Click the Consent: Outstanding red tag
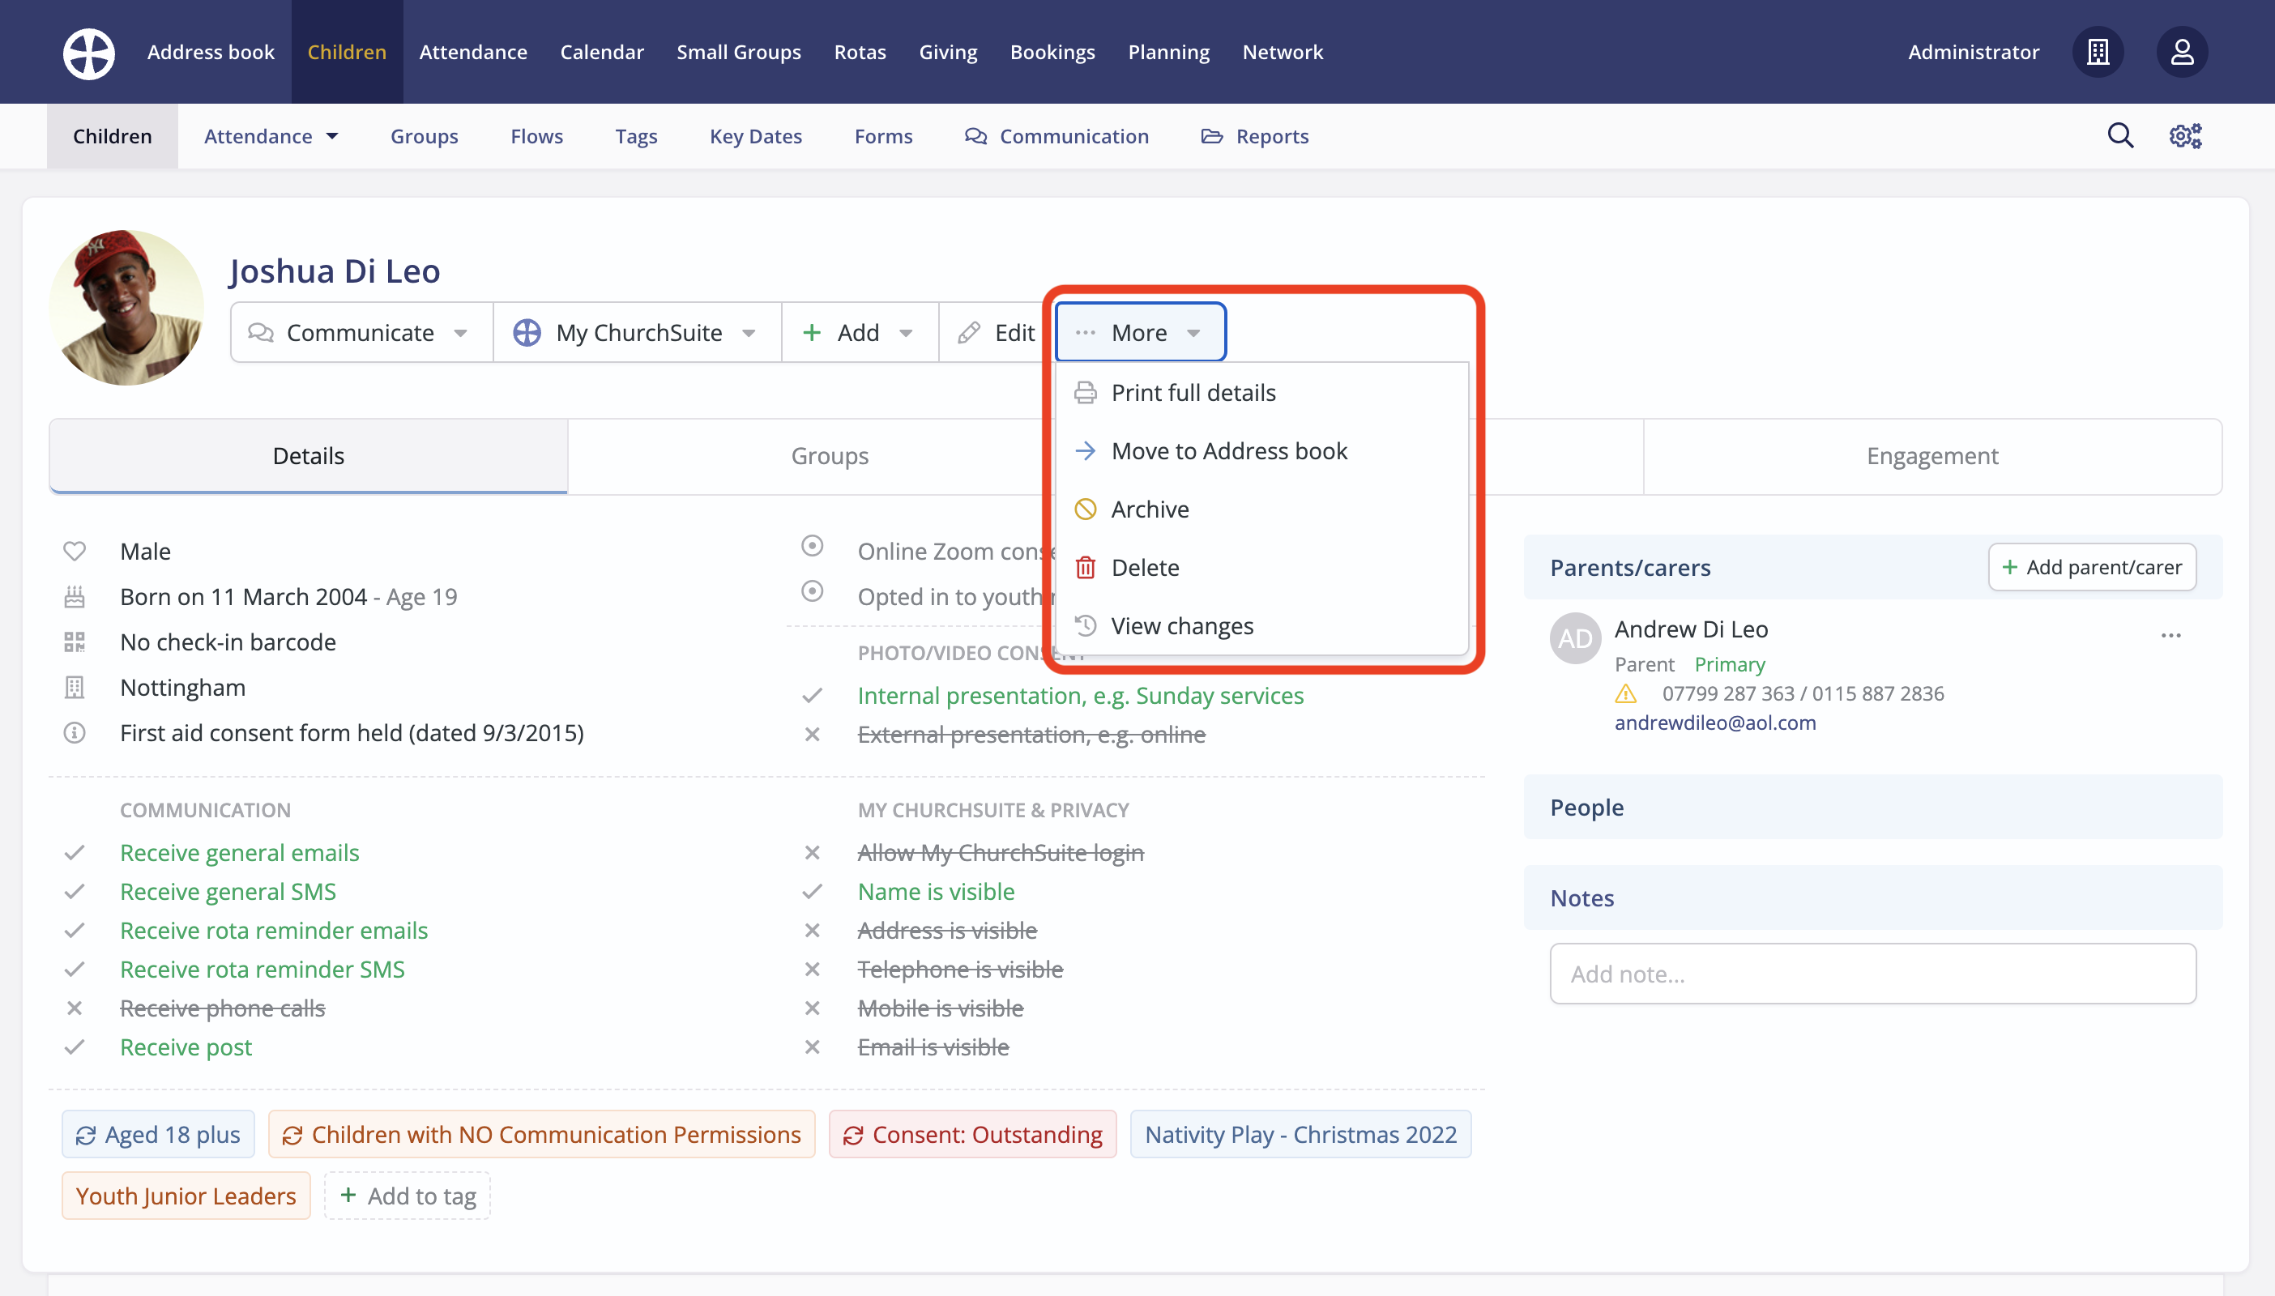2275x1296 pixels. pyautogui.click(x=972, y=1134)
